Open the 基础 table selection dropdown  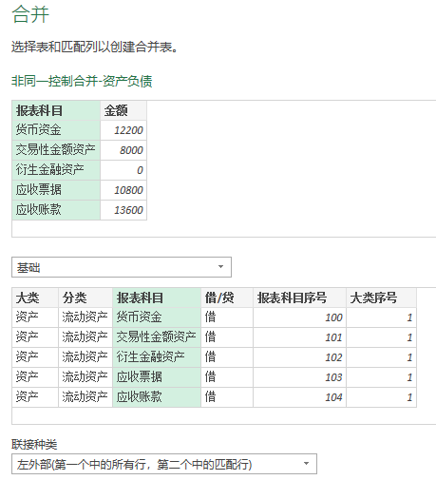[x=122, y=267]
